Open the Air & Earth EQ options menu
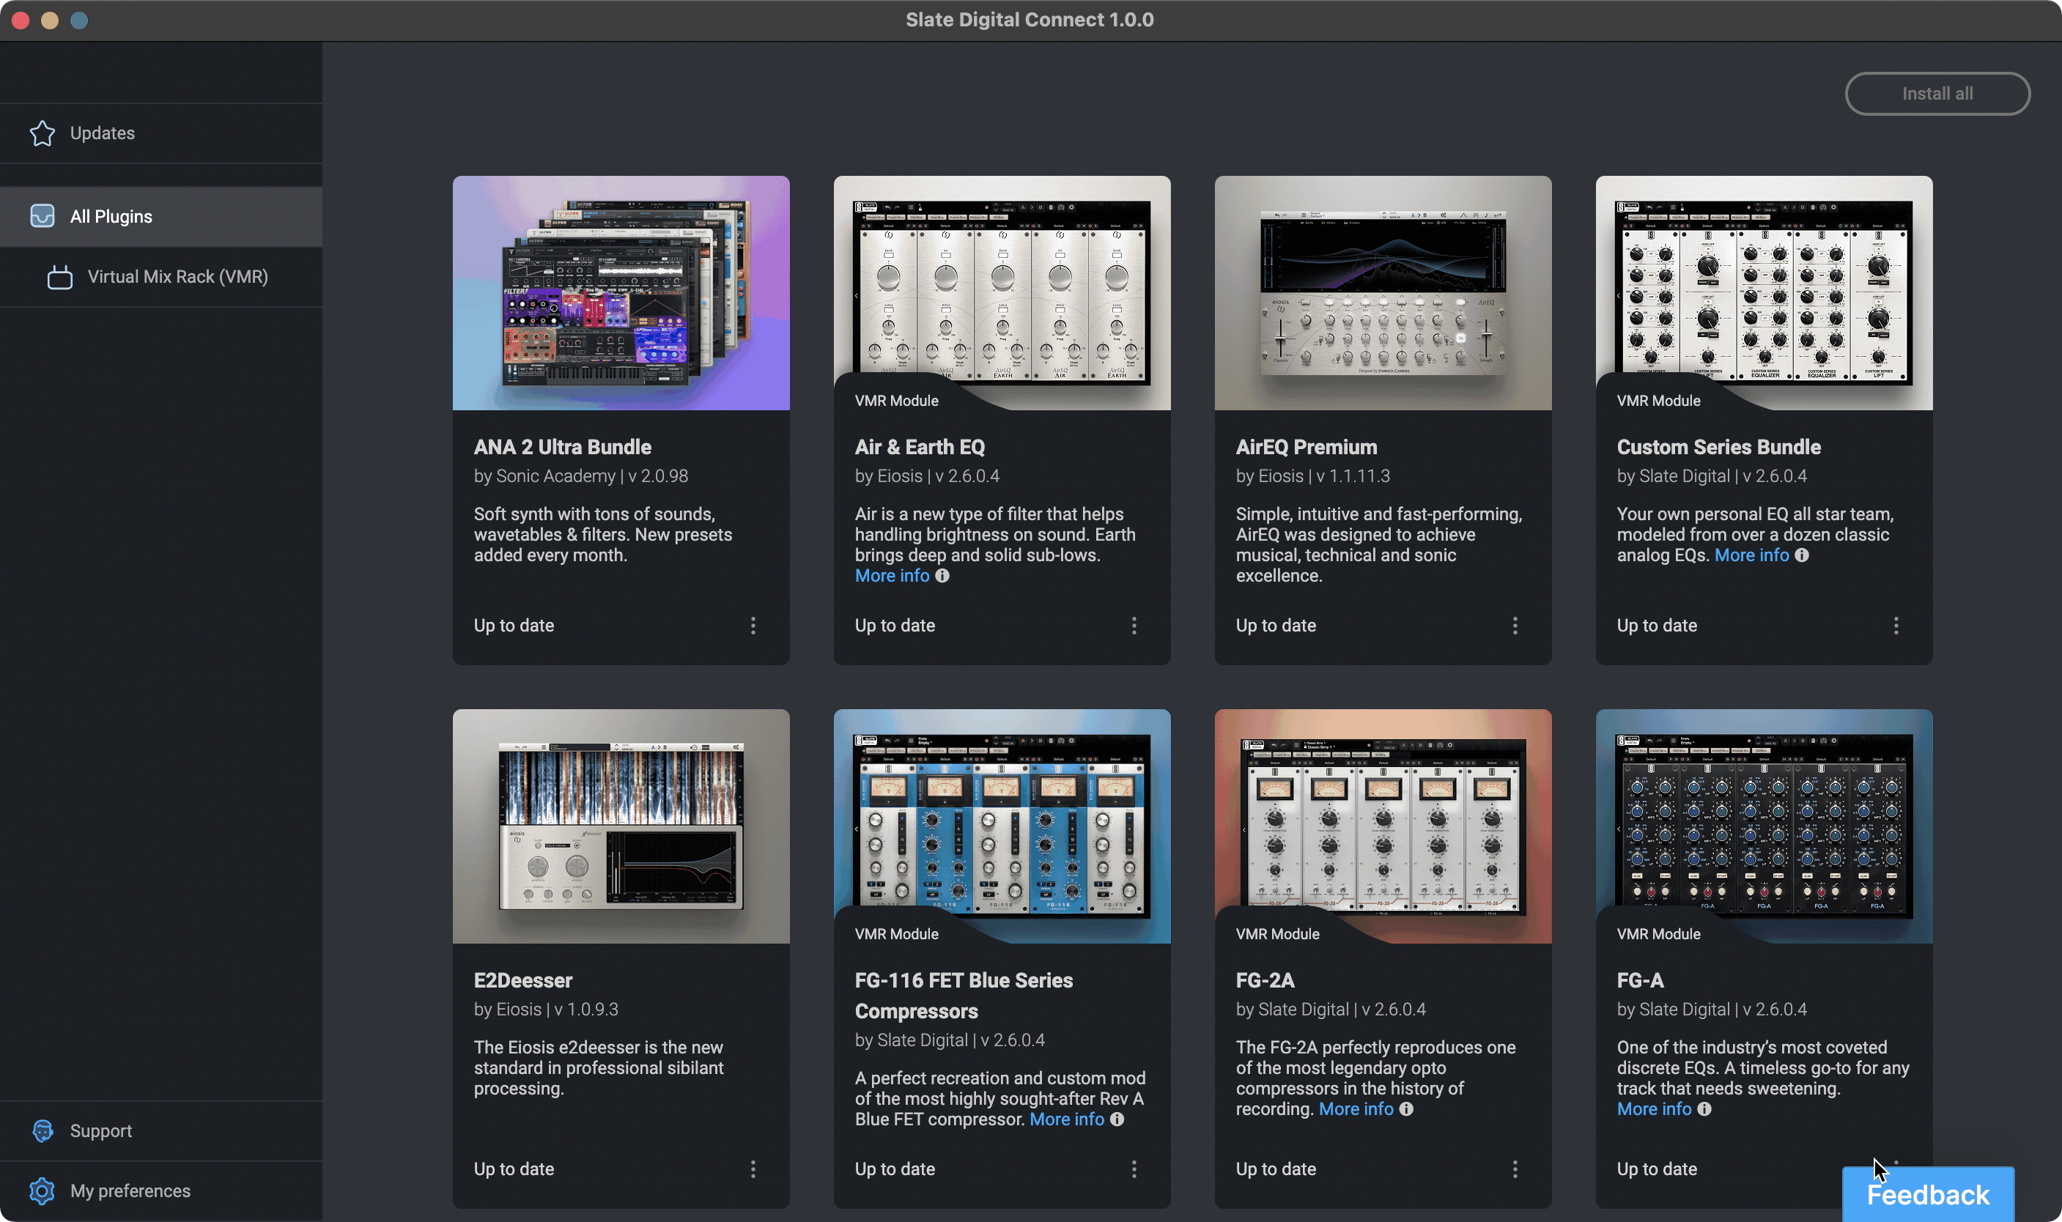Viewport: 2062px width, 1222px height. [x=1134, y=626]
